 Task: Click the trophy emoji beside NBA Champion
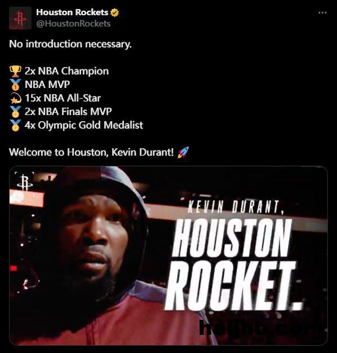16,71
